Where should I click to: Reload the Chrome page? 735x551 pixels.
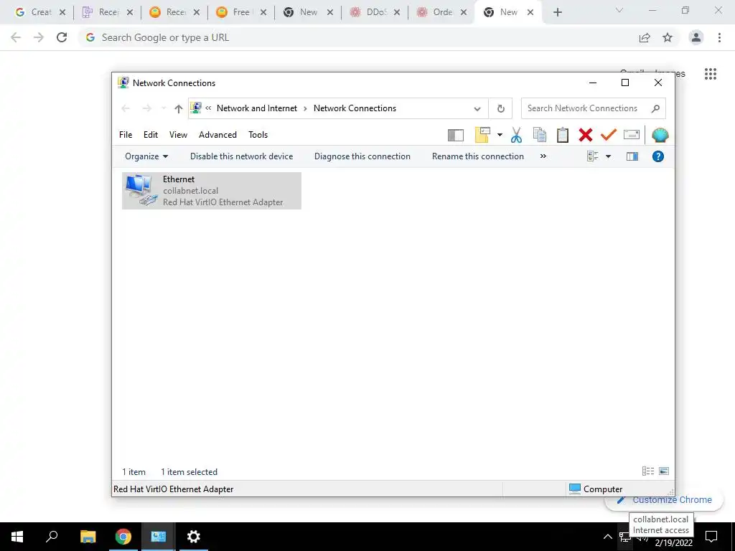pos(62,37)
